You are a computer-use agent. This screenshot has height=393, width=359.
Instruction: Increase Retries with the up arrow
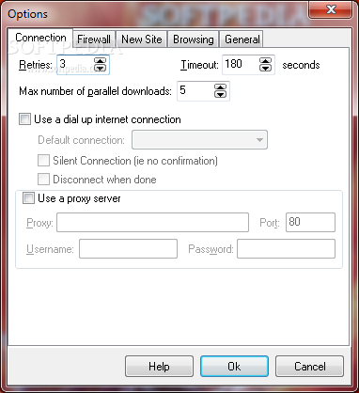(100, 61)
